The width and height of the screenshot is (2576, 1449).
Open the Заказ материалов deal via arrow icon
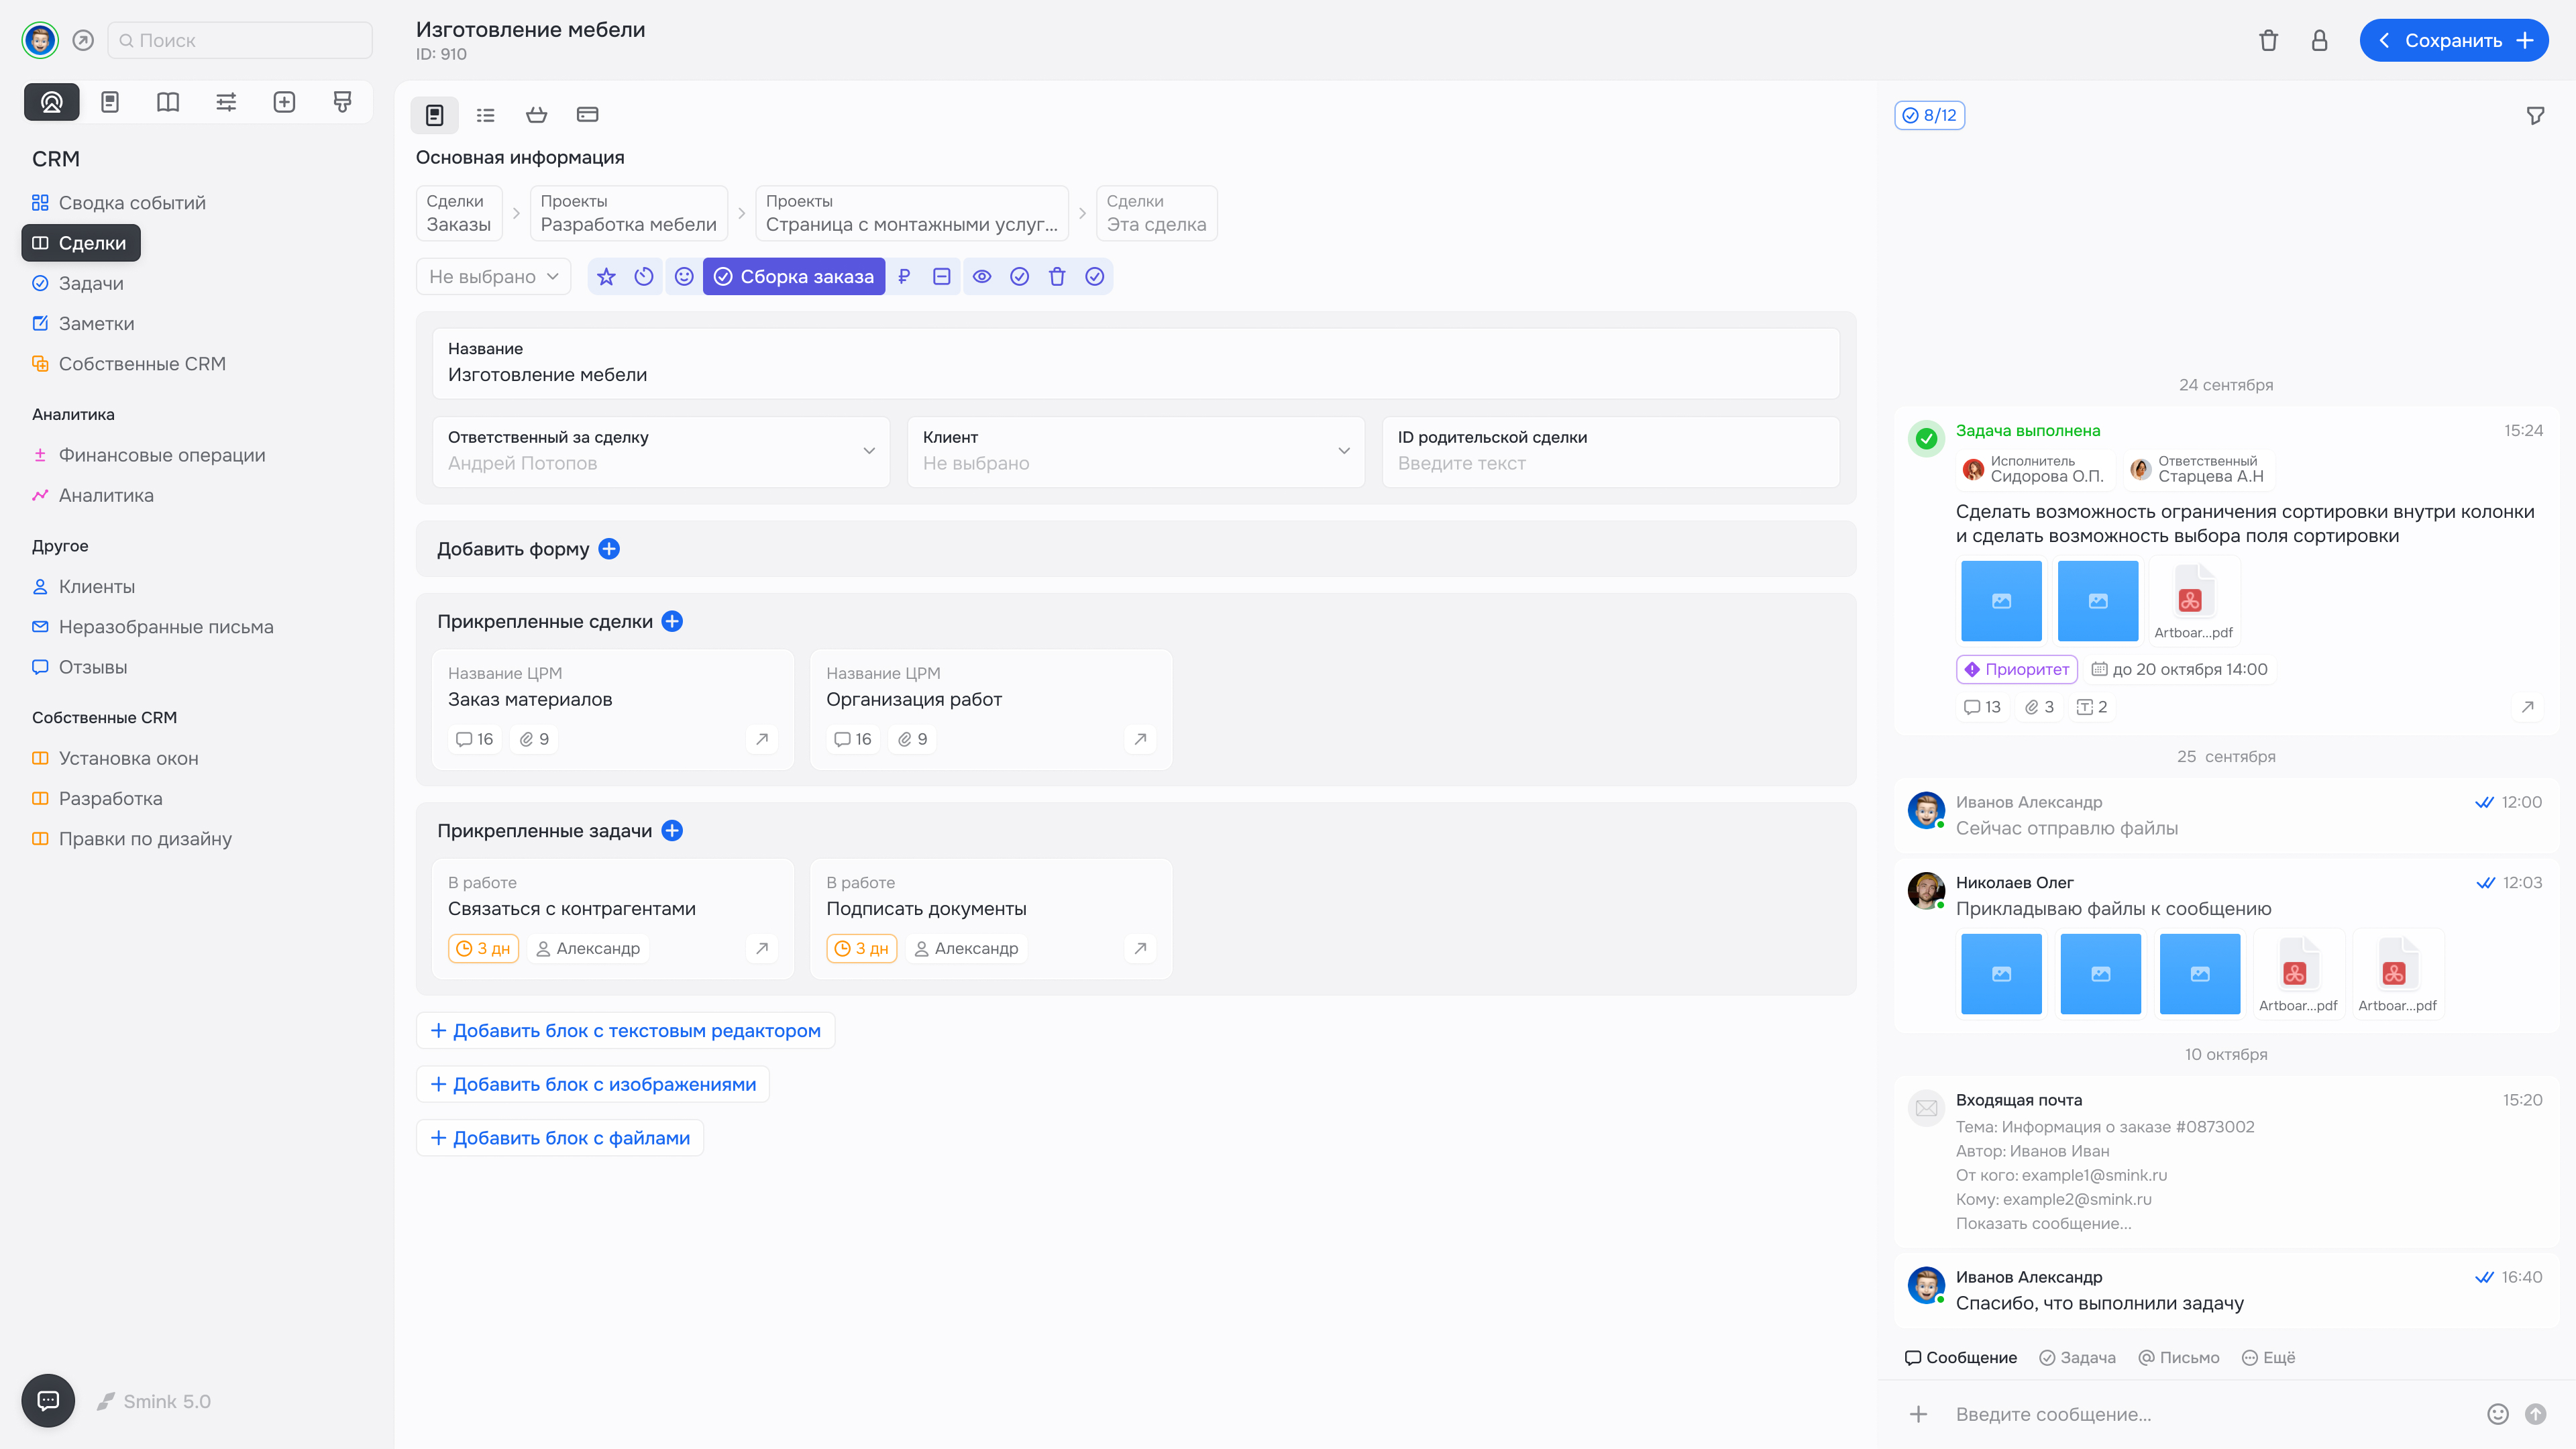pyautogui.click(x=762, y=739)
